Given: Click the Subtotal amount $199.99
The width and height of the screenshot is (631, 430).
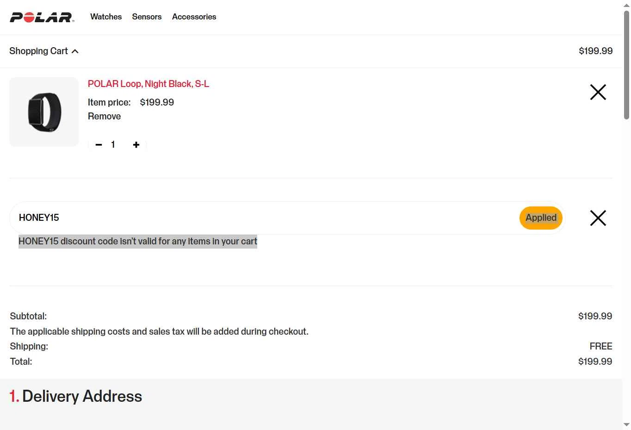Looking at the screenshot, I should [x=595, y=316].
